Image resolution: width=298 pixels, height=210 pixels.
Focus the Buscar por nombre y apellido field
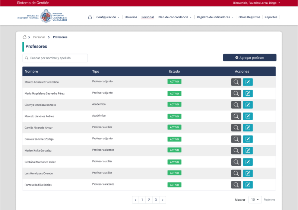[55, 58]
